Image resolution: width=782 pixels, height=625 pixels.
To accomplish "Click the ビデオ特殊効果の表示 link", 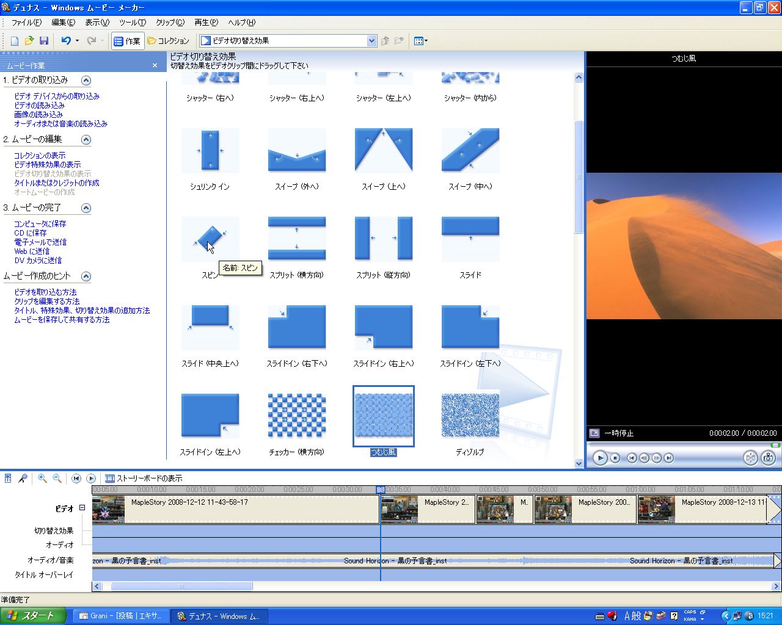I will click(48, 164).
